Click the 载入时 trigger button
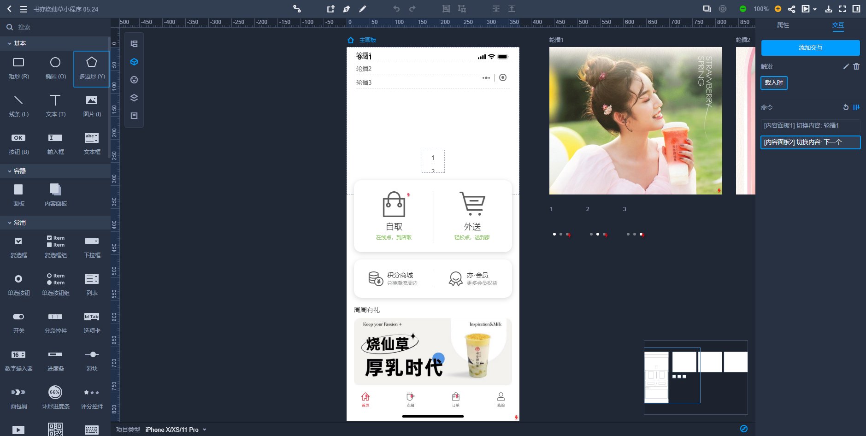The height and width of the screenshot is (436, 866). coord(774,83)
